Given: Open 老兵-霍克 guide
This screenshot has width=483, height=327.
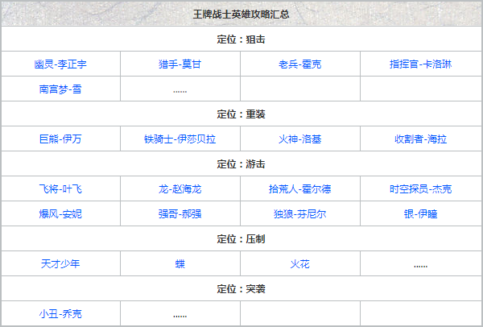Looking at the screenshot, I should [299, 64].
